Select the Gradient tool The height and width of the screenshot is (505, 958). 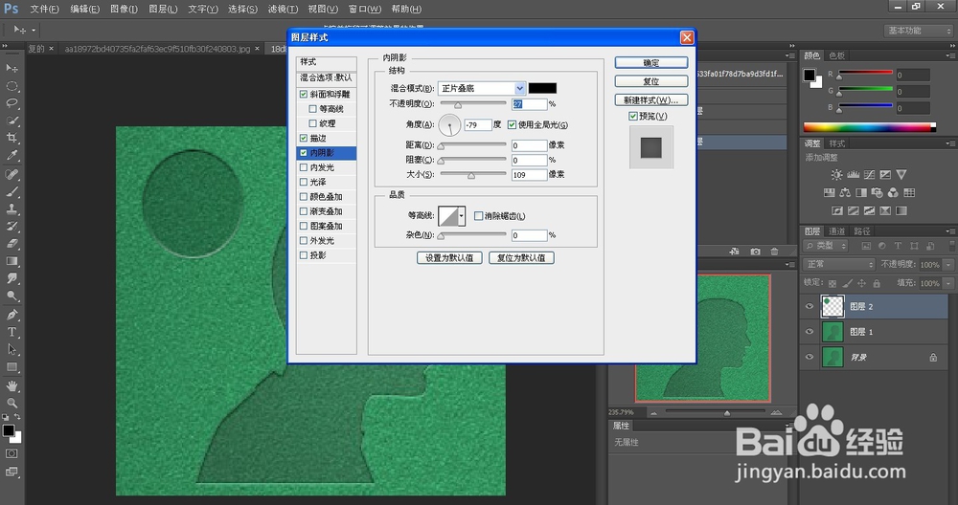click(x=11, y=261)
